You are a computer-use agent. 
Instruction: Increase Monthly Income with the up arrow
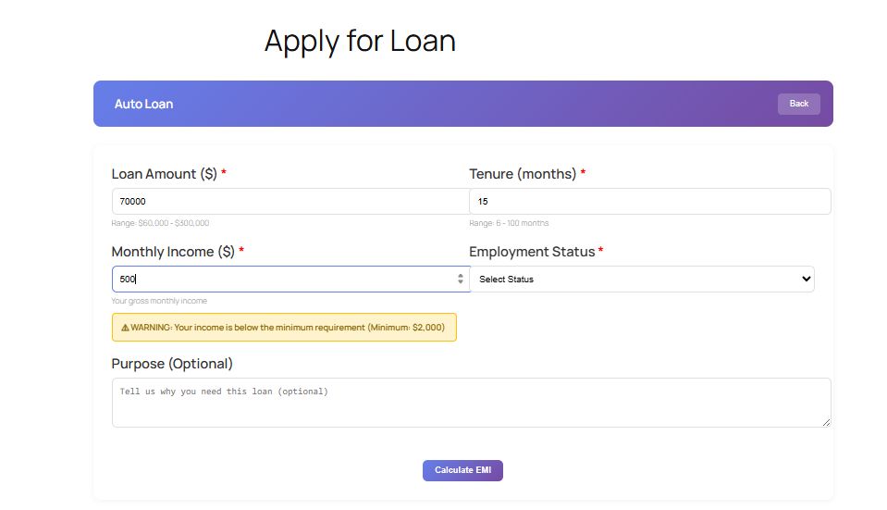461,276
